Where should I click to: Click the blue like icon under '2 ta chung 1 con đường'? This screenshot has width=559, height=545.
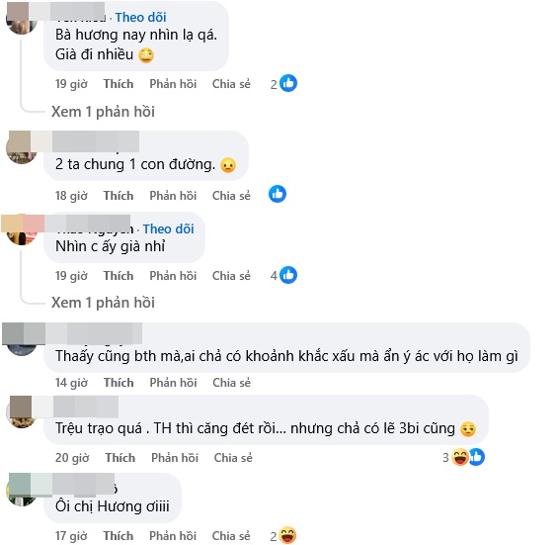tap(278, 194)
